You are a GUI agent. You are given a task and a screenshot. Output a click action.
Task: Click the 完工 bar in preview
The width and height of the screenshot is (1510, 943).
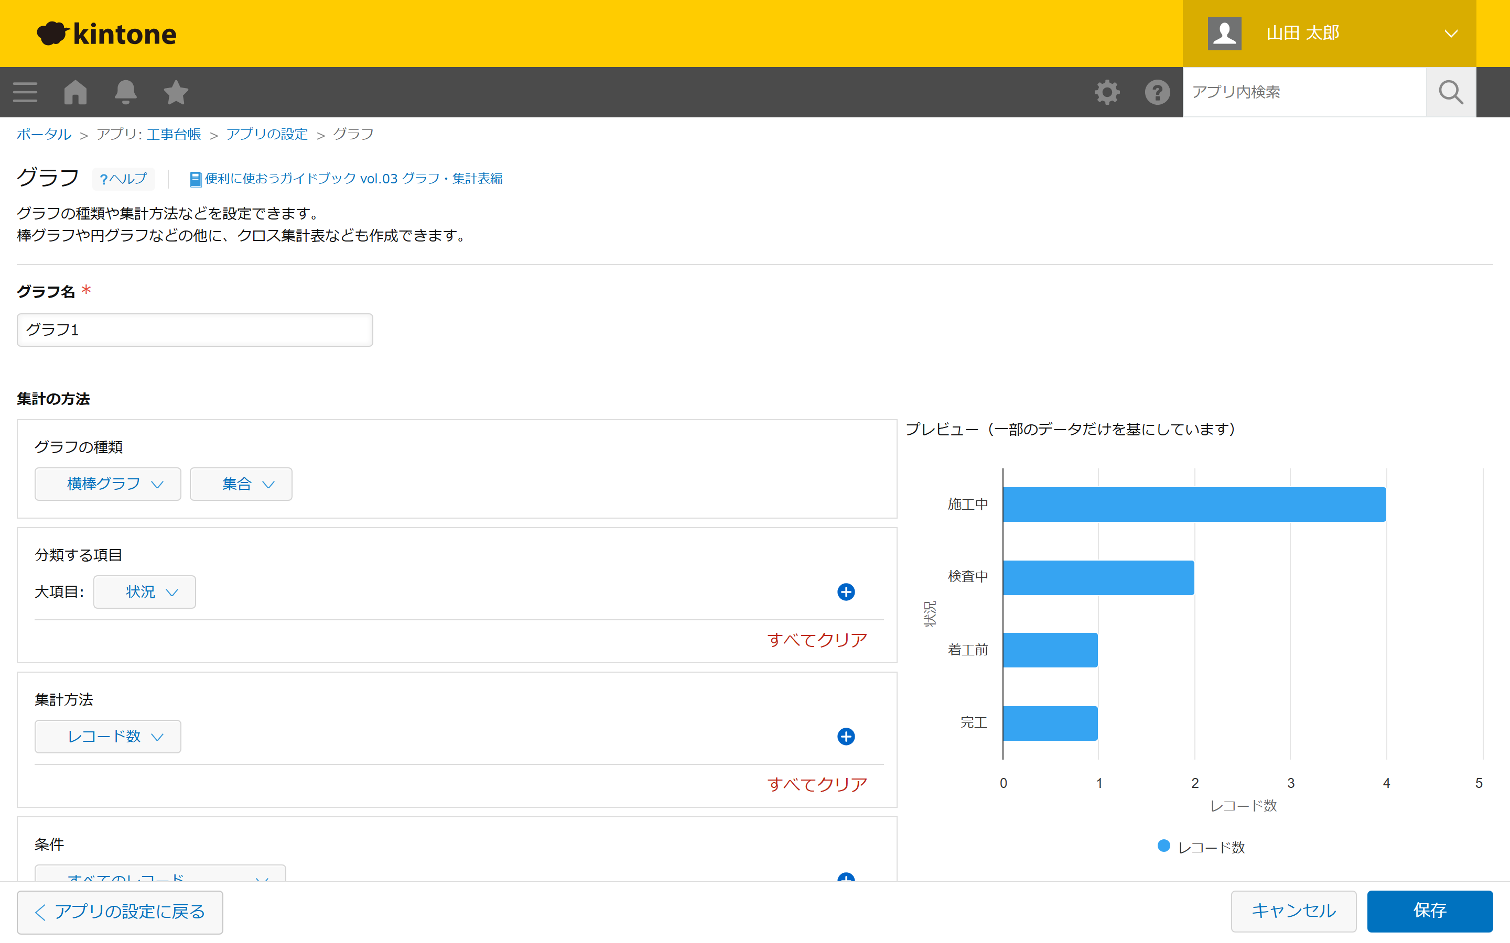click(x=1051, y=723)
